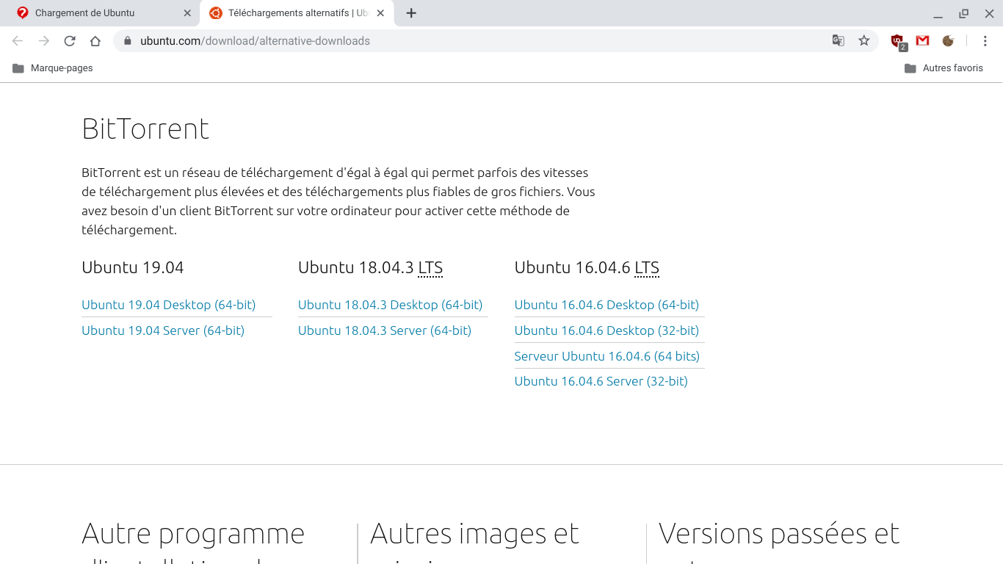Click the address bar URL
1003x564 pixels.
(256, 41)
